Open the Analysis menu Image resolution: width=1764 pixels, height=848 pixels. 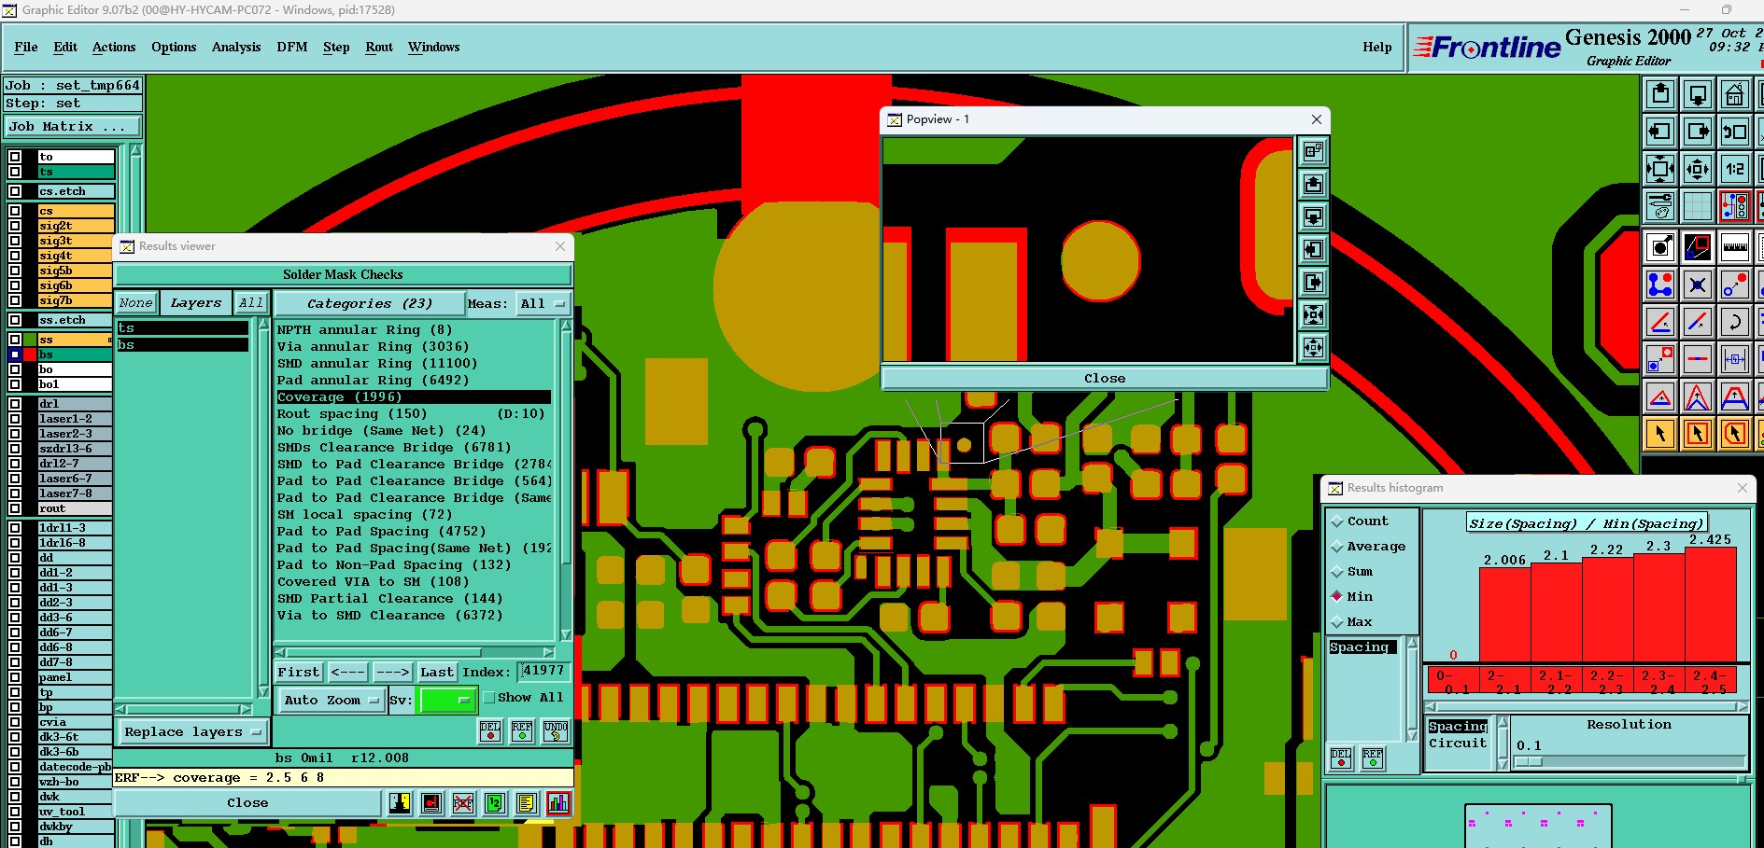(x=236, y=48)
